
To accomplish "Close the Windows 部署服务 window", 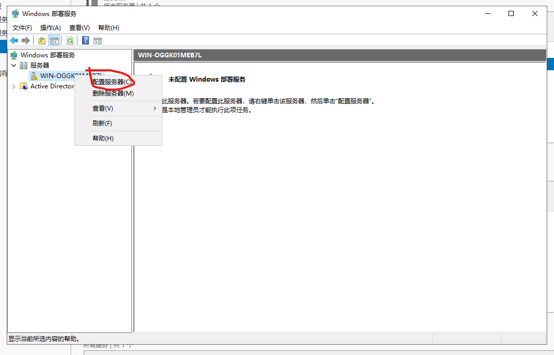I will 534,14.
